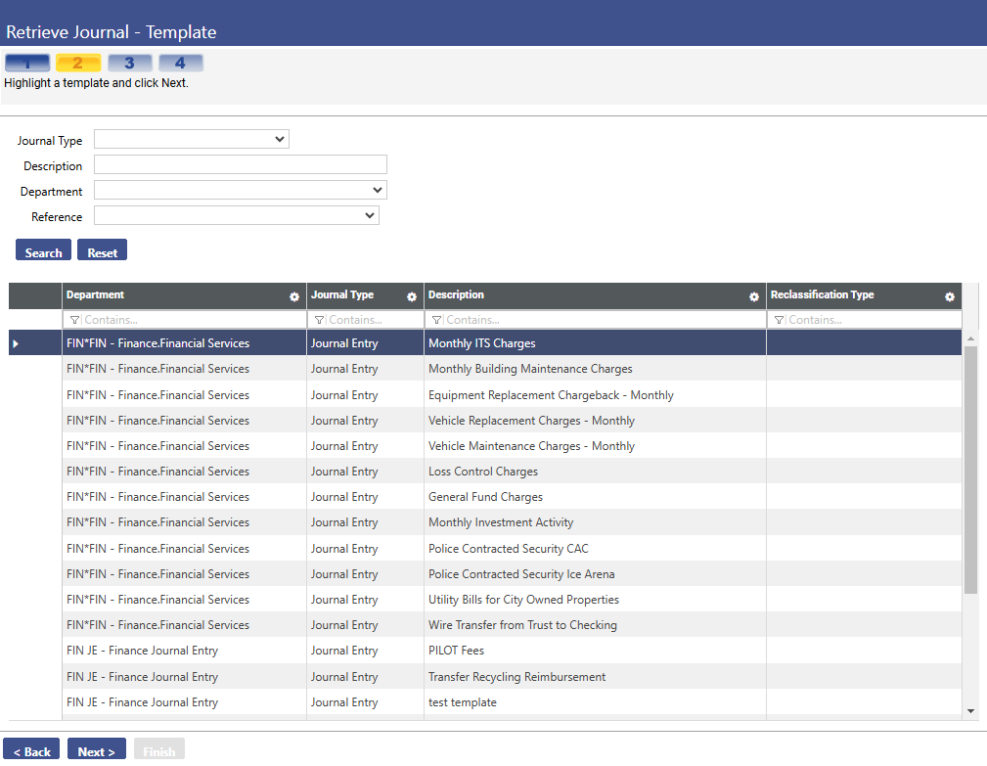Click the Journal Type column Contains filter box
The image size is (987, 766).
[366, 320]
